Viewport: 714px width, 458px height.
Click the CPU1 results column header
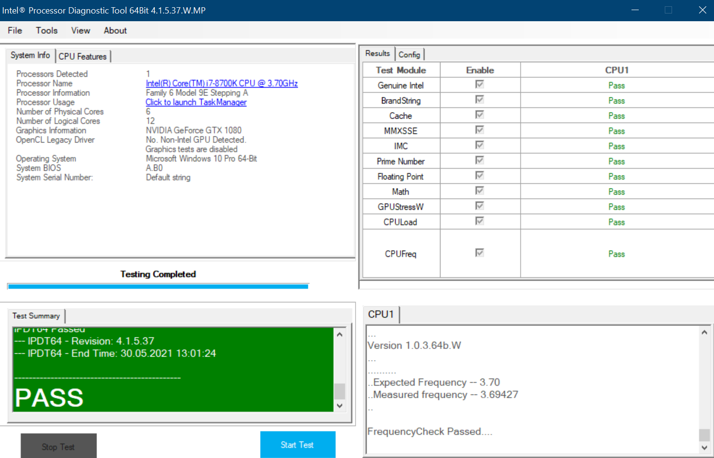(x=617, y=70)
